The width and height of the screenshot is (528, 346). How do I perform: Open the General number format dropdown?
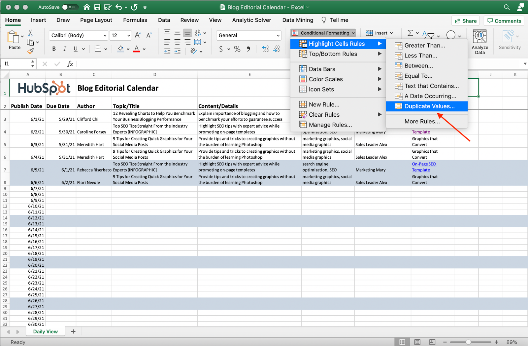(x=249, y=35)
